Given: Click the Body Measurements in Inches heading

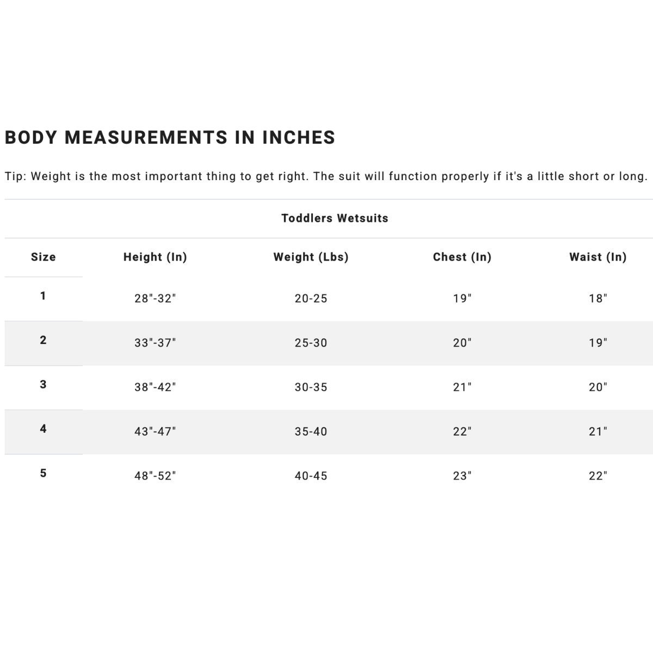Looking at the screenshot, I should click(x=170, y=138).
